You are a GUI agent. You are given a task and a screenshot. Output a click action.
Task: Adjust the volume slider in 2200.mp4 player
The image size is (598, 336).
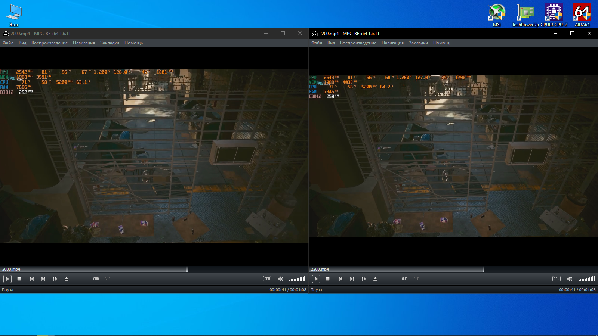[586, 279]
